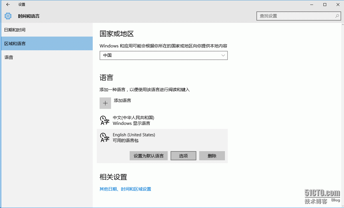The image size is (344, 208).
Task: Click the language icon beside English (United States)
Action: click(105, 137)
